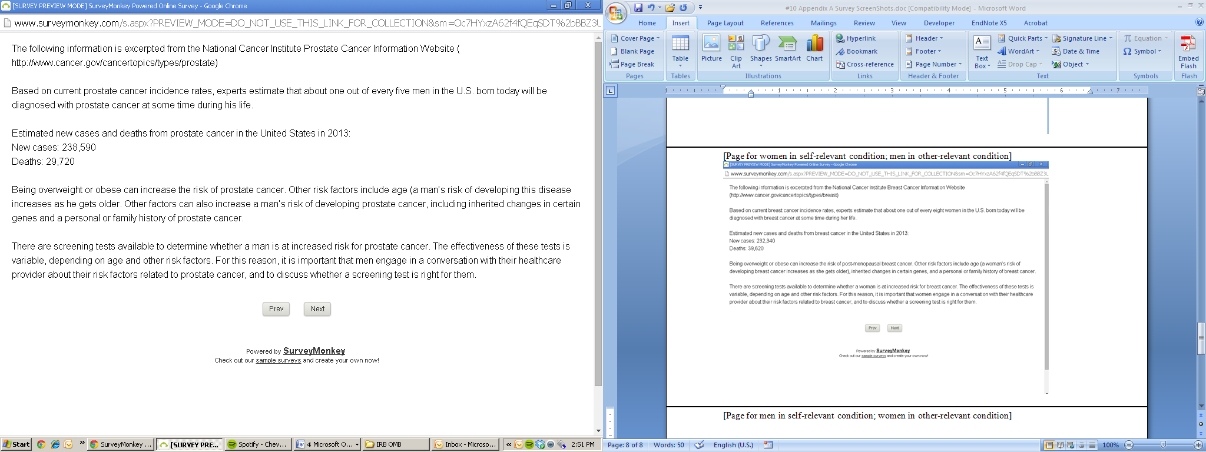Viewport: 1206px width, 452px height.
Task: Insert a Blank Page
Action: (632, 51)
